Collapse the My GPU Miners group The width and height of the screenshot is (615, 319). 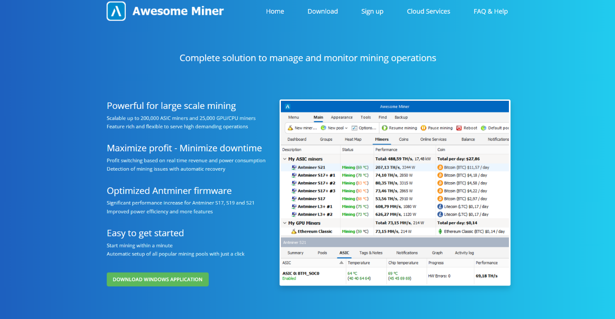coord(284,223)
